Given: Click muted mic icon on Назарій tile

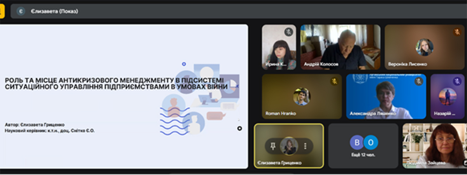Looking at the screenshot, I should [457, 81].
